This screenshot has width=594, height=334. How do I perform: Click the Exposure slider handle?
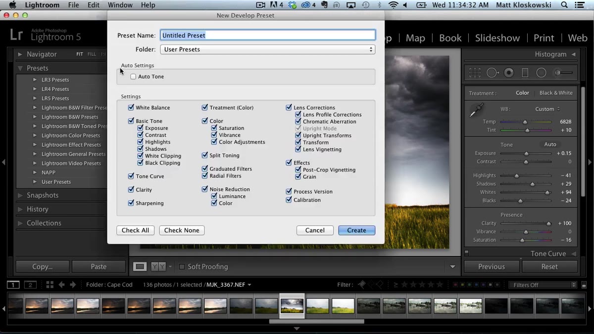pyautogui.click(x=526, y=153)
